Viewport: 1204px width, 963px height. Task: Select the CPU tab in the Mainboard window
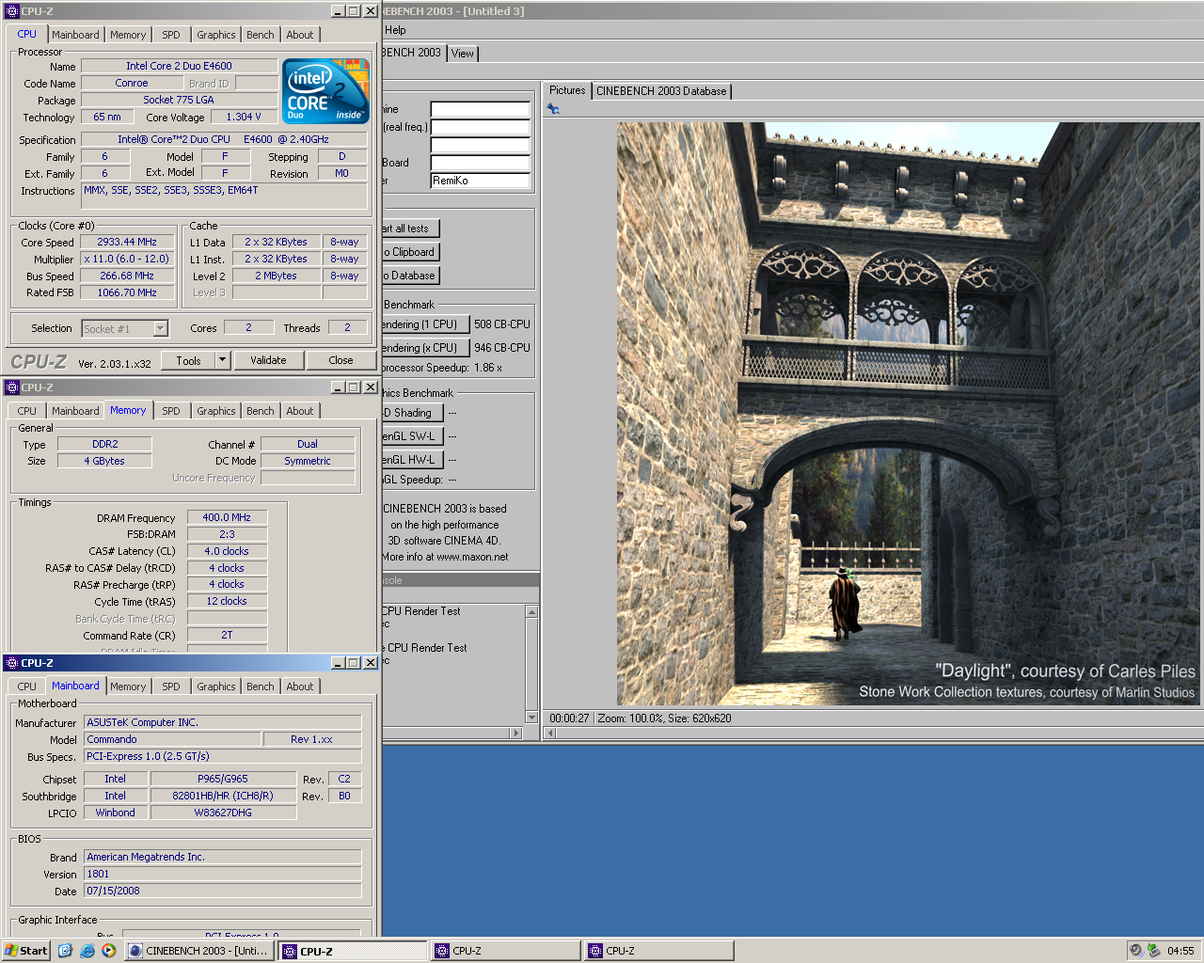click(27, 687)
